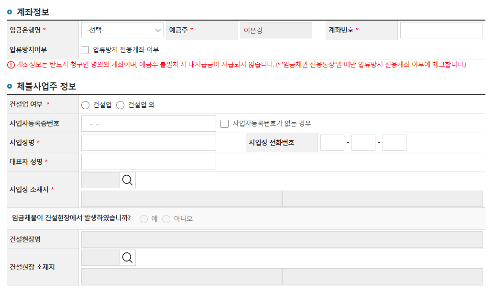Screen dimensions: 494x296
Task: Select 예 for wage arrears at construction site
Action: click(x=143, y=219)
